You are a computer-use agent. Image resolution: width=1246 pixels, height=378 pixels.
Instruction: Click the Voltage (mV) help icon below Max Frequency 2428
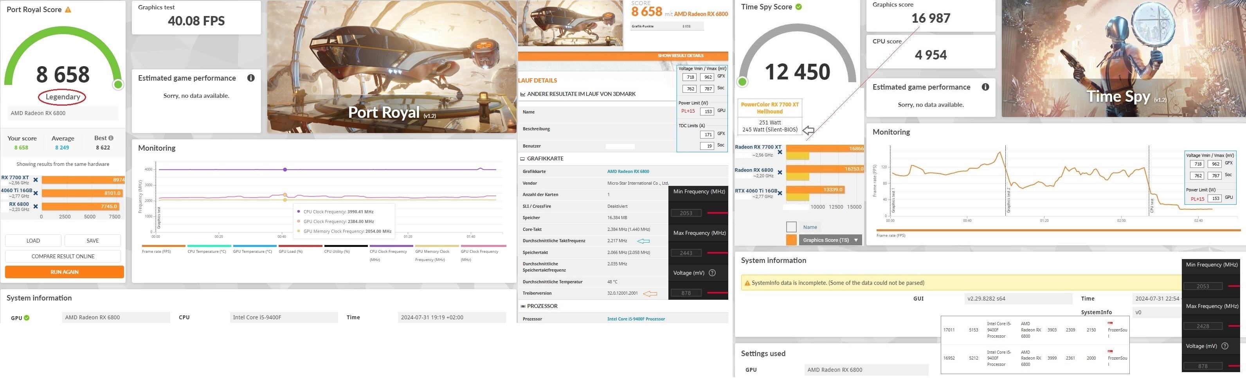[1225, 346]
